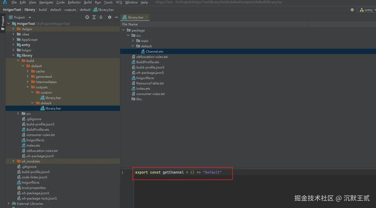Click outputs in the breadcrumb bar
The width and height of the screenshot is (376, 208).
point(70,10)
